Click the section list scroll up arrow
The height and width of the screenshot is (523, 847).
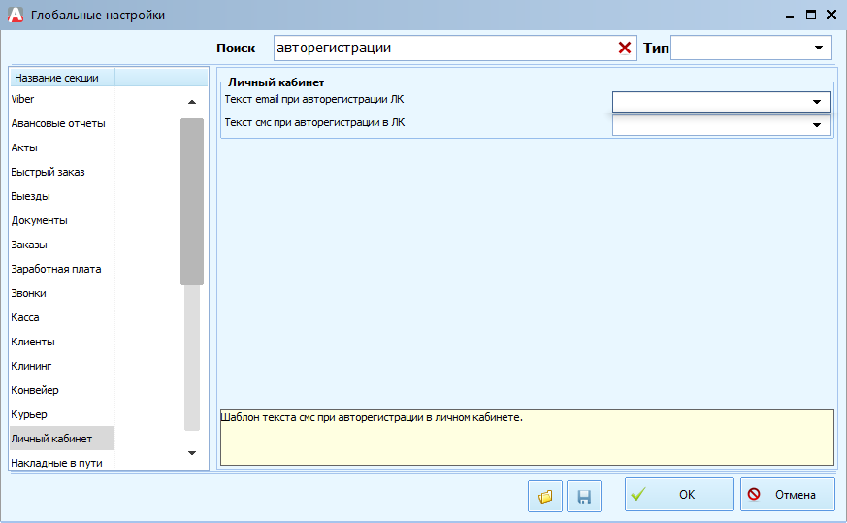[x=192, y=102]
